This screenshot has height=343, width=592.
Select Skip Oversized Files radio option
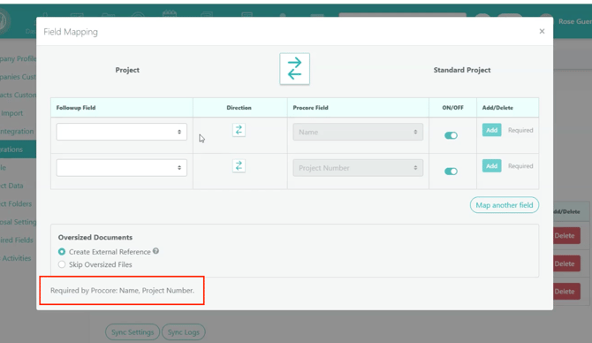pyautogui.click(x=62, y=264)
